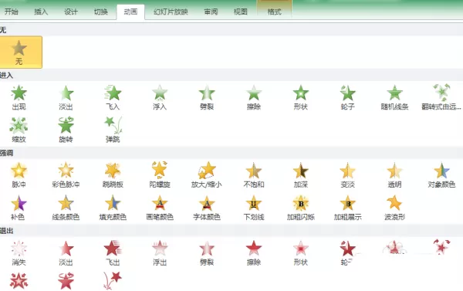Select the 浮入 entrance animation
The width and height of the screenshot is (463, 291).
160,97
